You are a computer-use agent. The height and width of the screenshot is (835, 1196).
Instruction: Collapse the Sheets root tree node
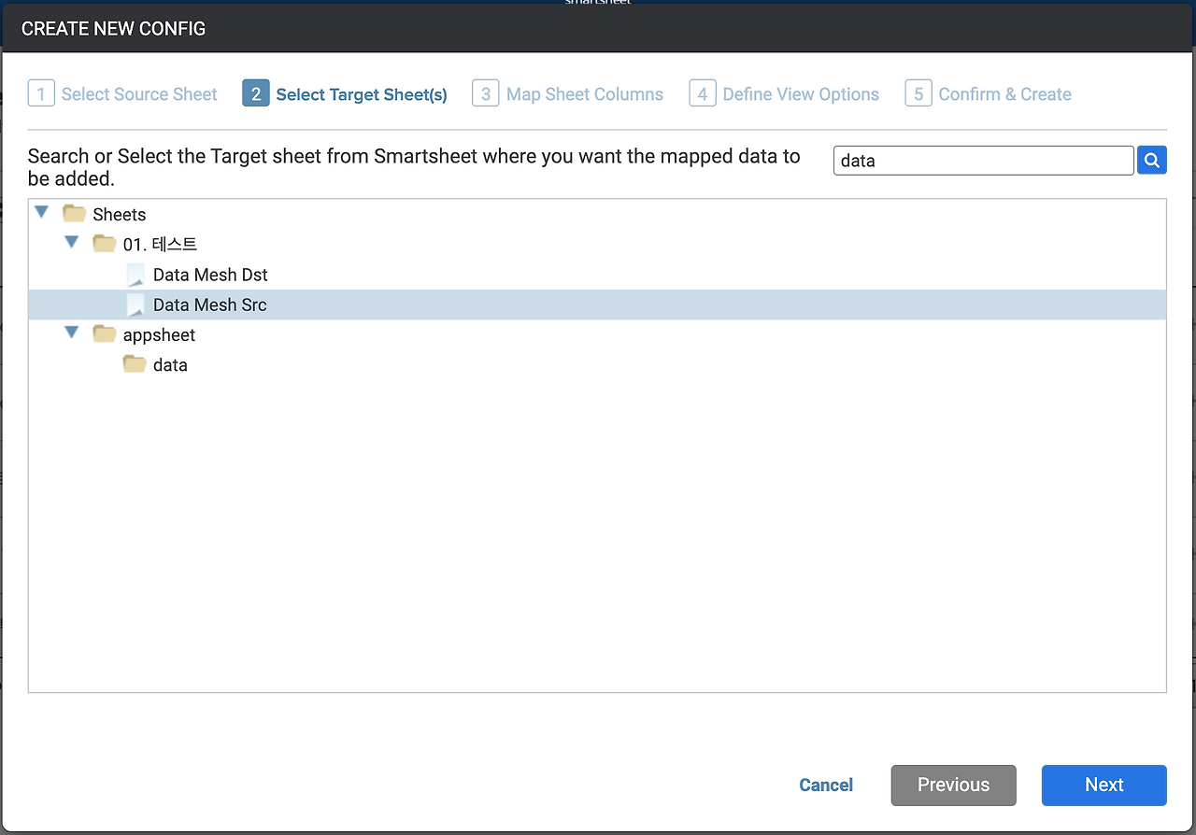[41, 213]
